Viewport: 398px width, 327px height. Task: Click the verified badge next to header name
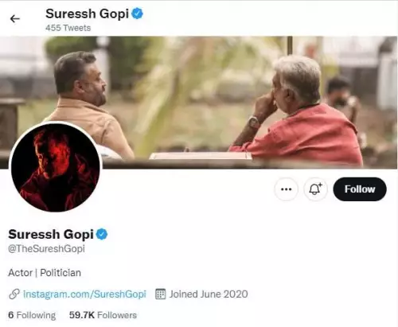[x=137, y=14]
